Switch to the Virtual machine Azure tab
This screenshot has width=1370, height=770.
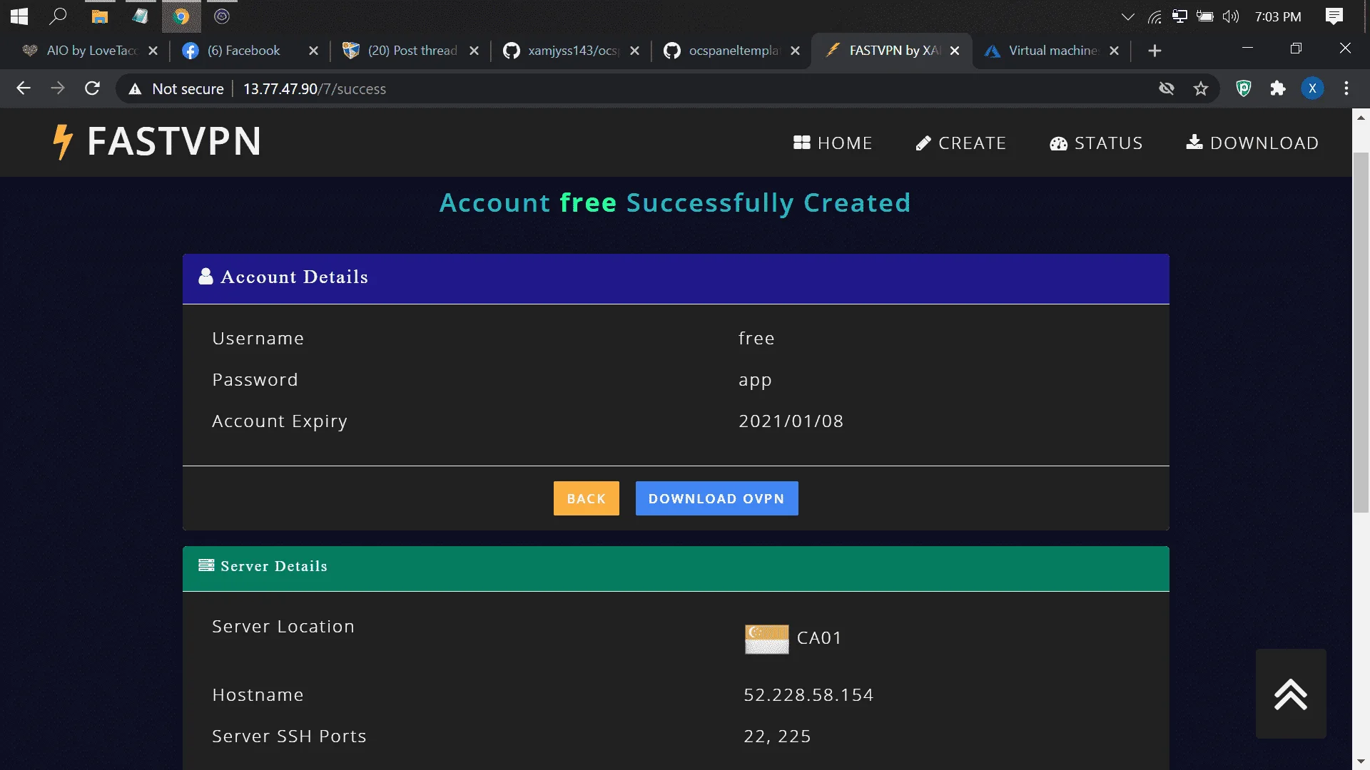tap(1051, 51)
